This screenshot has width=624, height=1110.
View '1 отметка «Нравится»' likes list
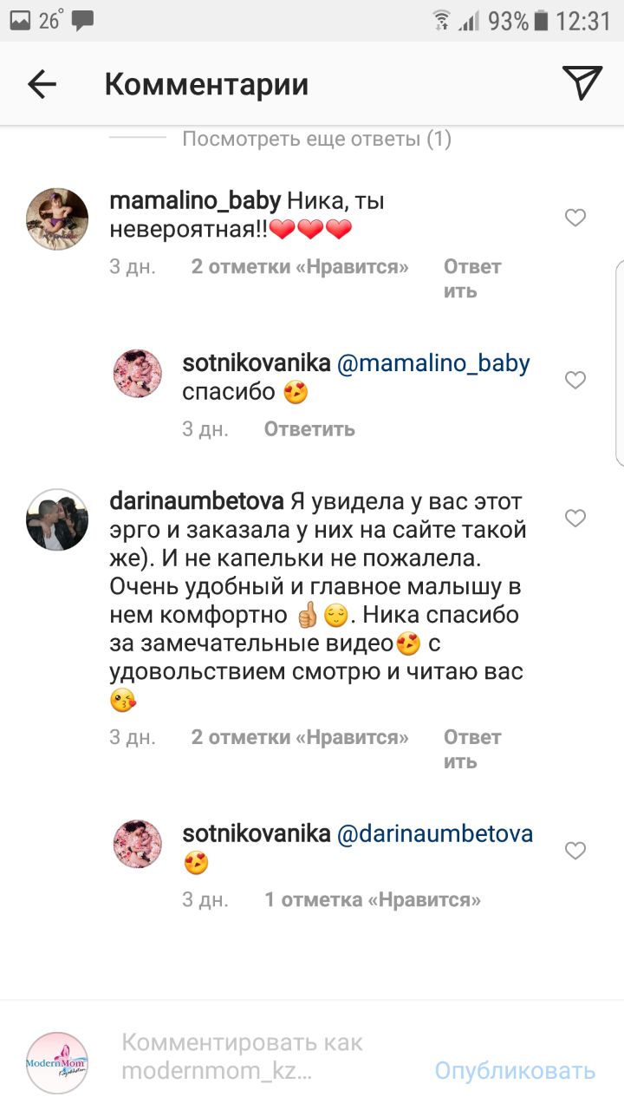tap(373, 899)
